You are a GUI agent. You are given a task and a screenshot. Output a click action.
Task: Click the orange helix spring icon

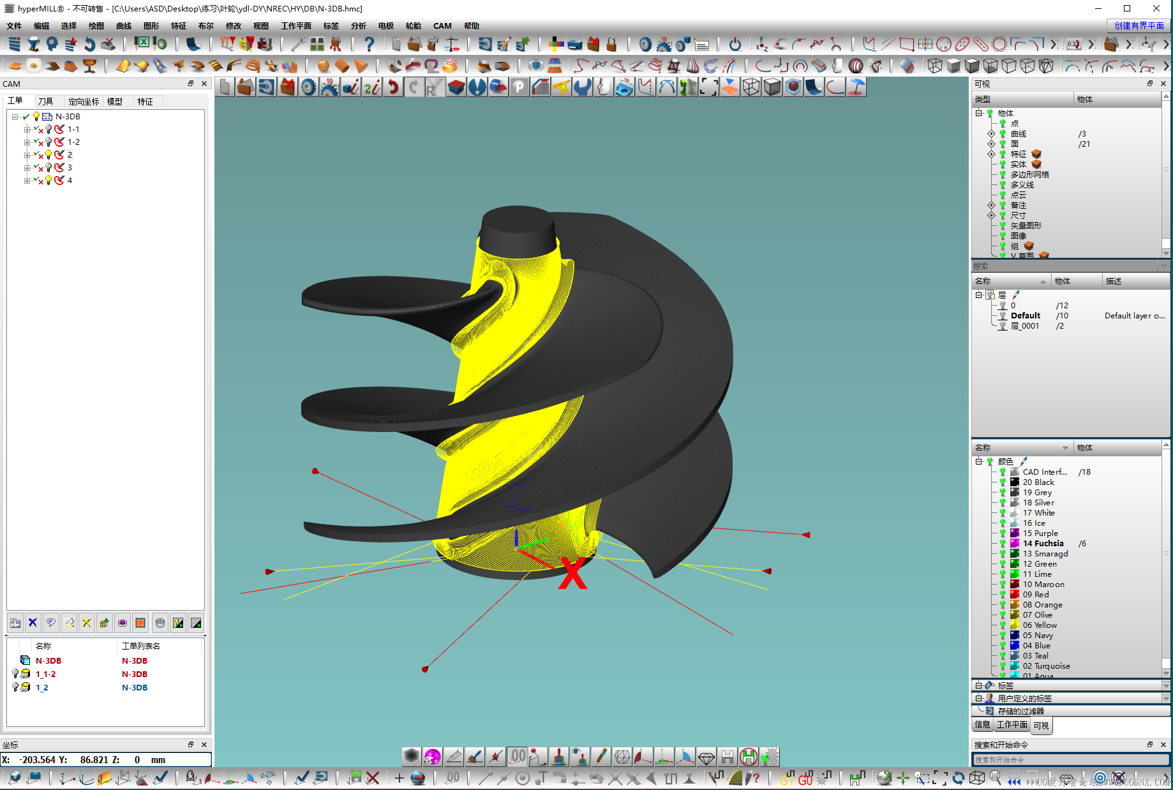click(253, 66)
